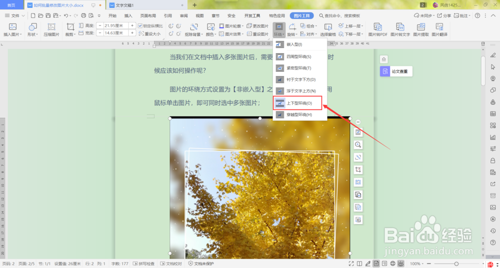Viewport: 500px width, 268px height.
Task: Click the history clock icon in right sidebar
Action: click(492, 231)
